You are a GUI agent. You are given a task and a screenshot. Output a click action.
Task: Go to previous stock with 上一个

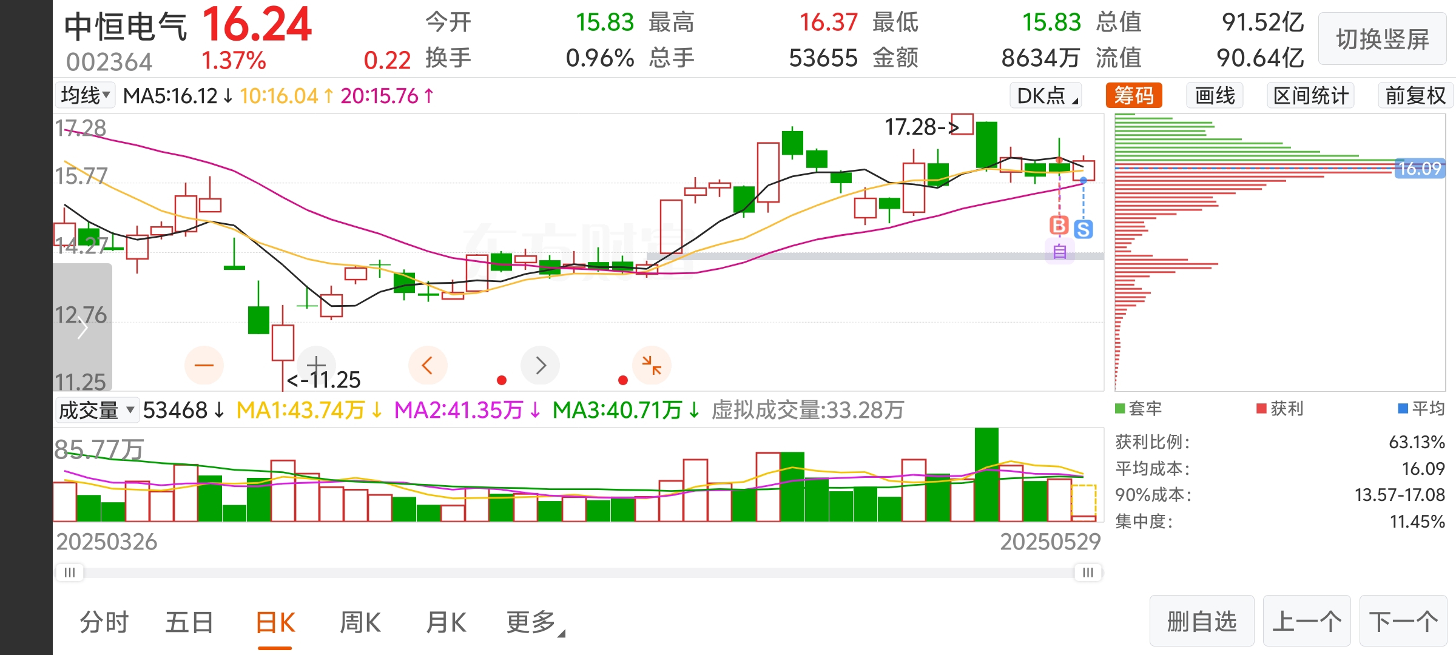click(x=1307, y=622)
